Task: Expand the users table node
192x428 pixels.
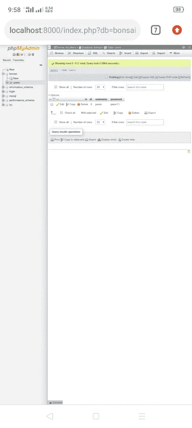Action: click(x=7, y=83)
